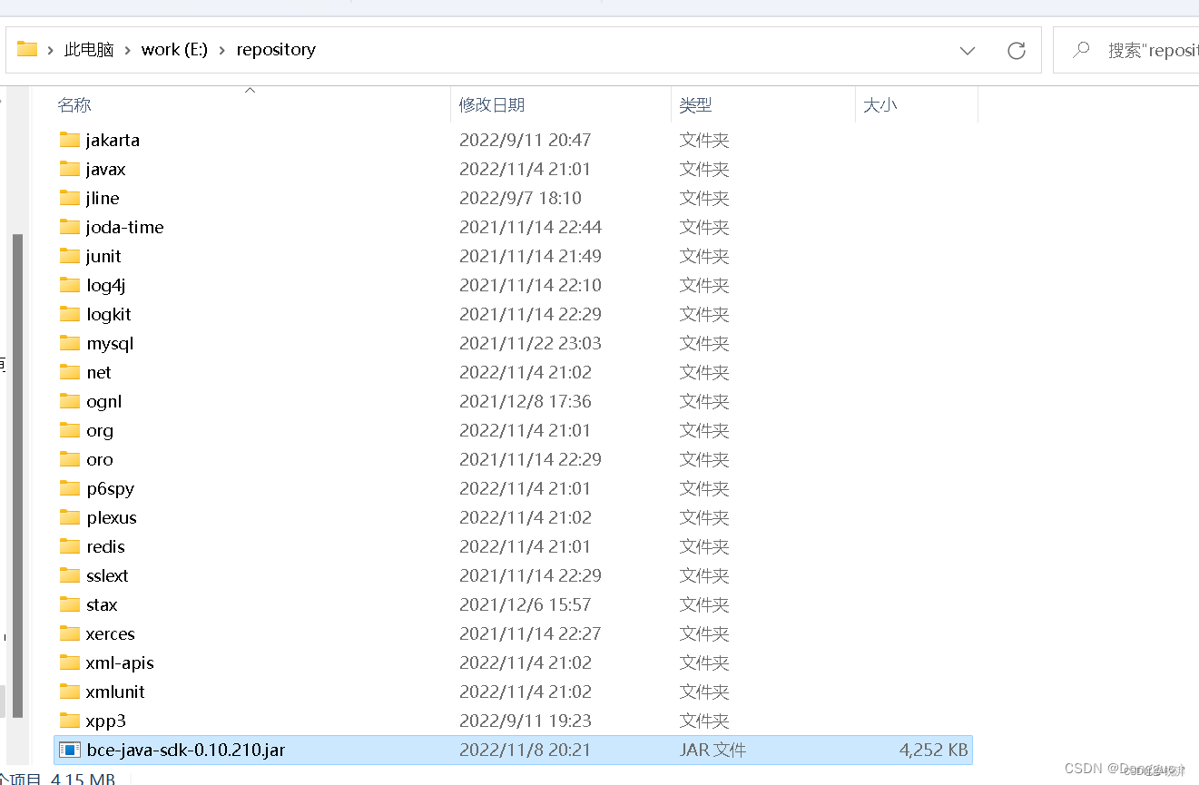Viewport: 1199px width, 785px height.
Task: Click the 类型 column header
Action: point(695,104)
